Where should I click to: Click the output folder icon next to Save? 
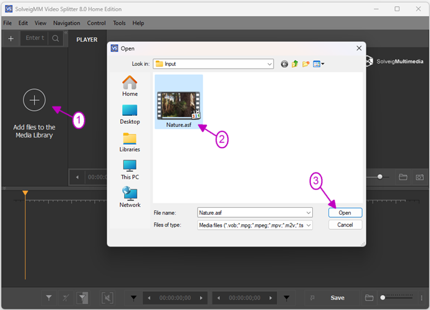pyautogui.click(x=369, y=298)
